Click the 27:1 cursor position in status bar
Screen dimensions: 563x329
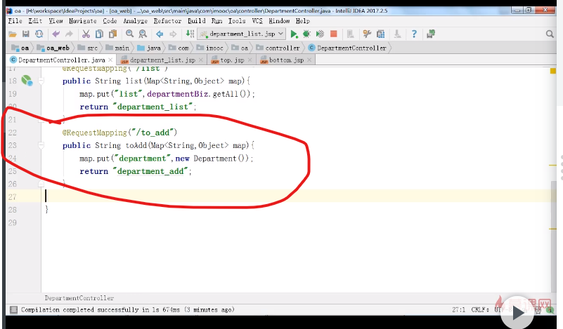pos(458,309)
